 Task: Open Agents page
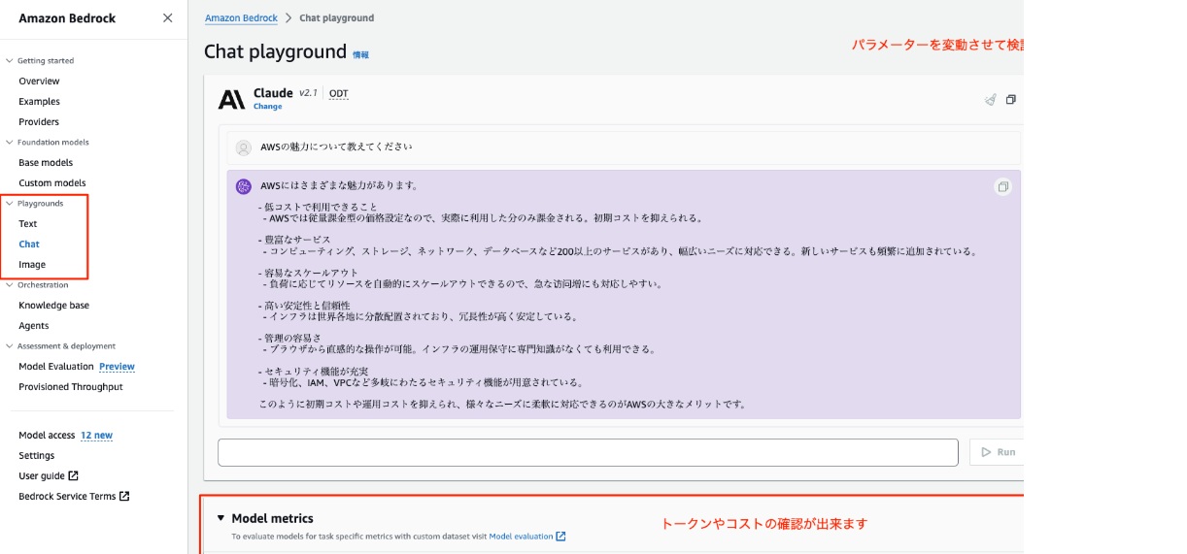34,326
